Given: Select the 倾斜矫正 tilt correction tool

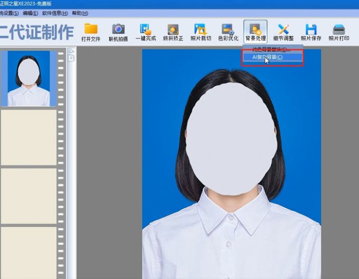Looking at the screenshot, I should [173, 30].
